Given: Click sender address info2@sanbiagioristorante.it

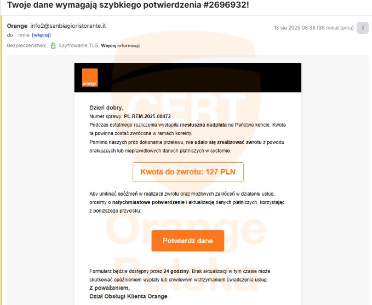Looking at the screenshot, I should [x=68, y=26].
